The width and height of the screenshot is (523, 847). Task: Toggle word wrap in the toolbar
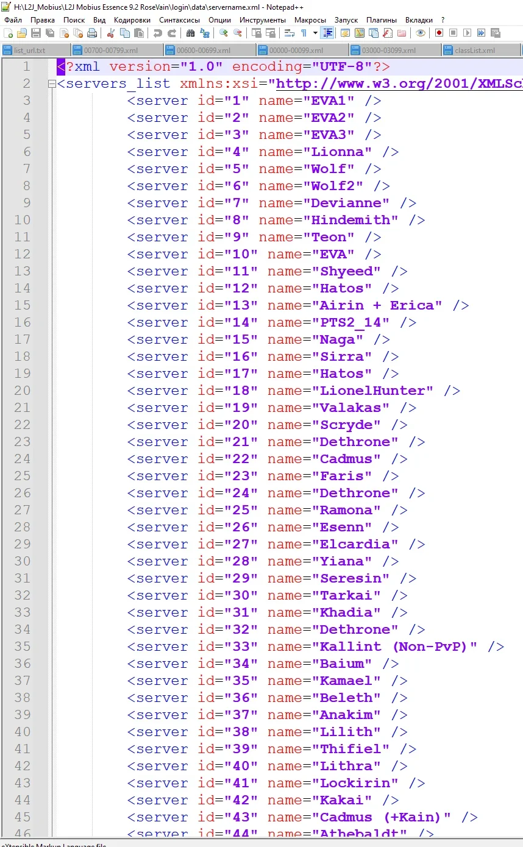click(290, 33)
